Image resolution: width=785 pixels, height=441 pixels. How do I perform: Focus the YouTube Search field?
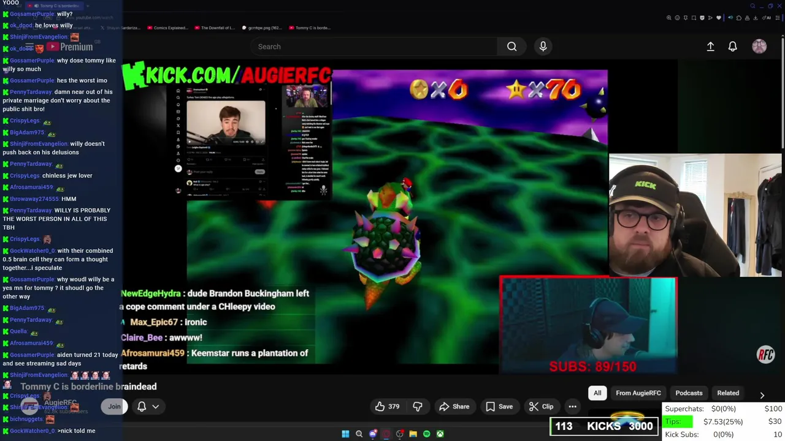point(373,47)
